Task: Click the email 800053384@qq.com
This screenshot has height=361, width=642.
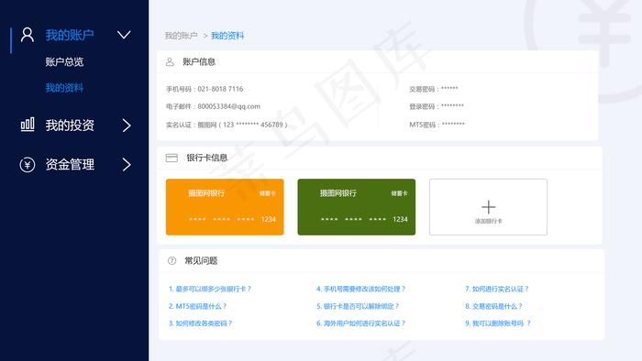Action: tap(229, 106)
